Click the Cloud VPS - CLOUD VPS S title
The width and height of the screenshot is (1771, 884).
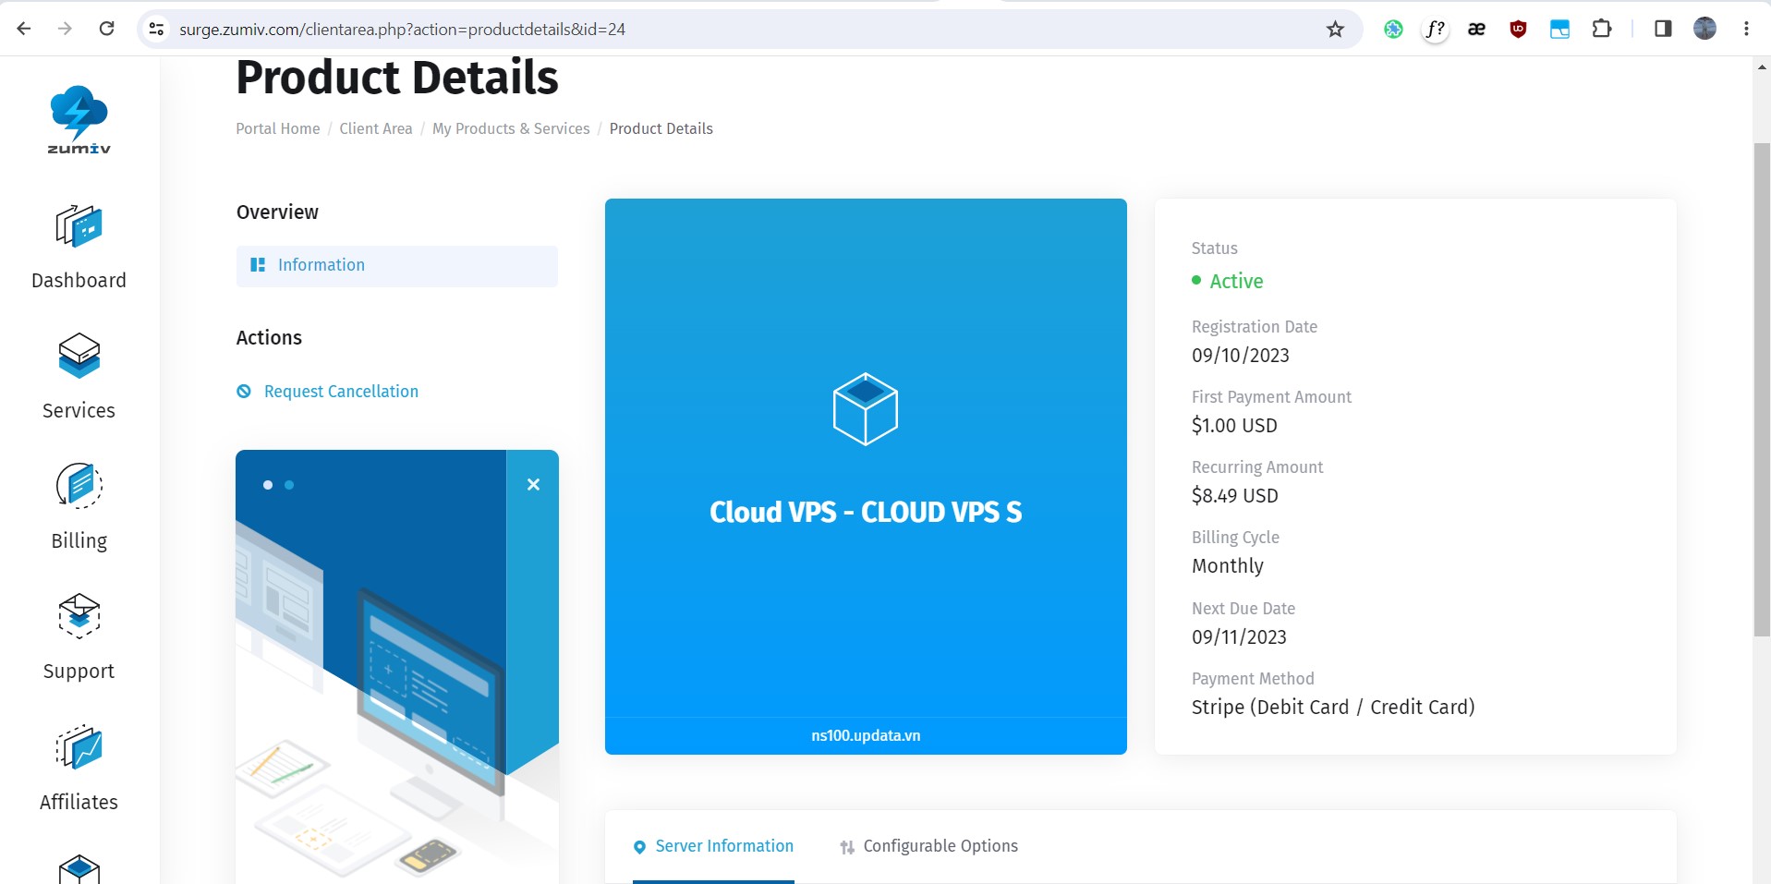(x=866, y=513)
